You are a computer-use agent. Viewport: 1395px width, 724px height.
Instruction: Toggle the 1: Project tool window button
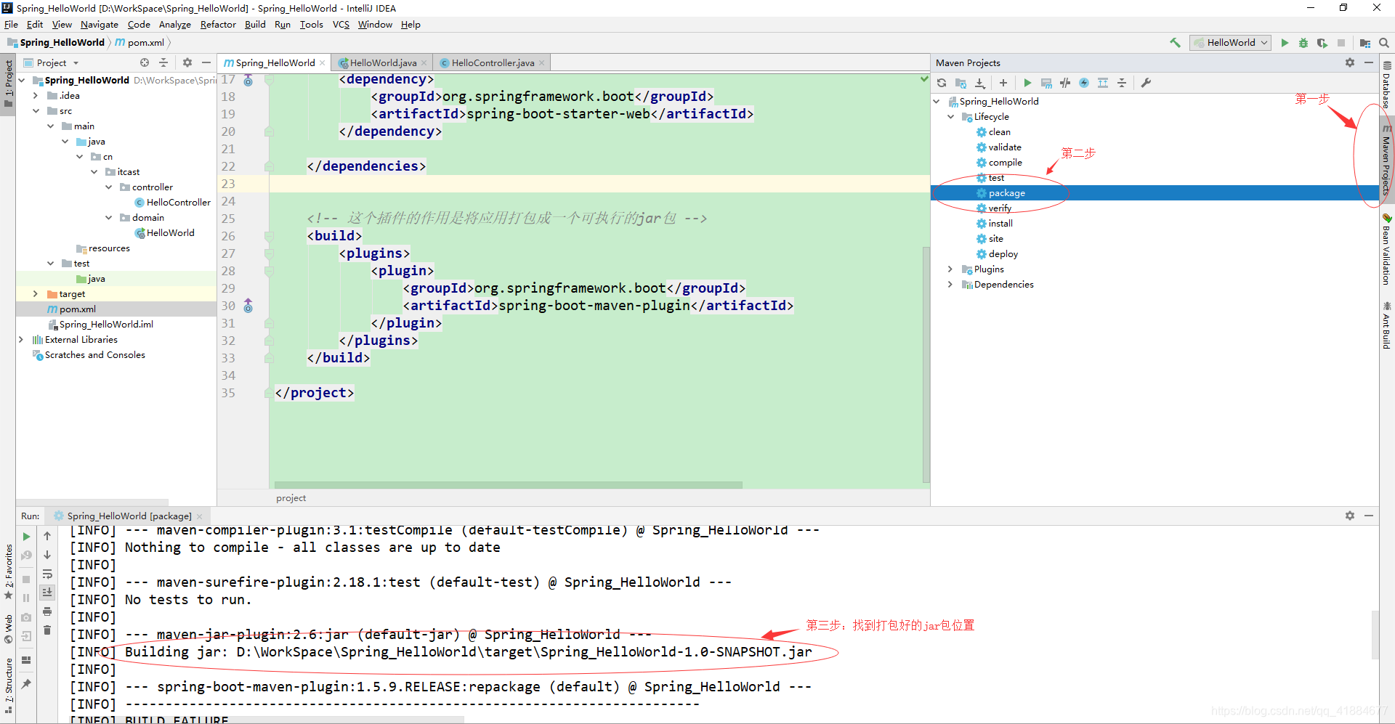8,84
